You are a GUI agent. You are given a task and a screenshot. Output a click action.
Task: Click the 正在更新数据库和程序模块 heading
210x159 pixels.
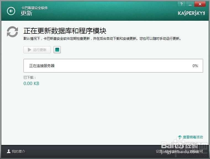pyautogui.click(x=65, y=31)
